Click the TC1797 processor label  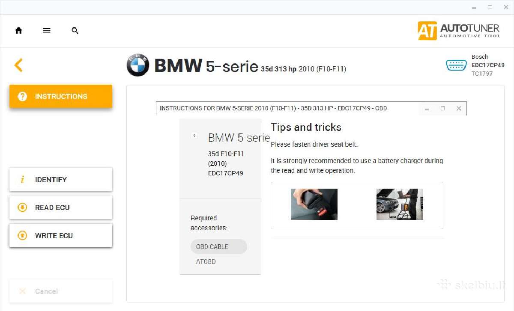(x=482, y=74)
